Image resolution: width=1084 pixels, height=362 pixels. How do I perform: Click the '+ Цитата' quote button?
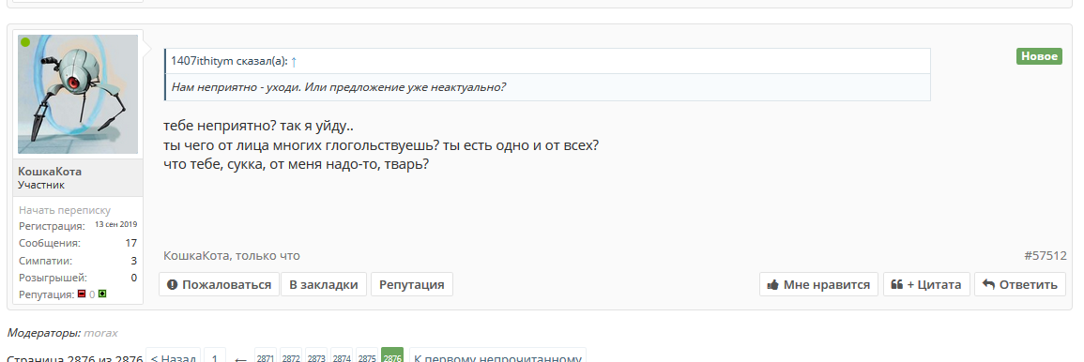click(x=926, y=284)
